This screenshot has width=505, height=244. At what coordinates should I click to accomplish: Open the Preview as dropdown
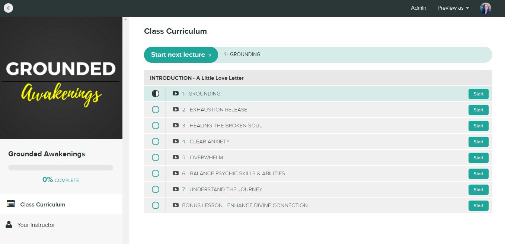(453, 8)
